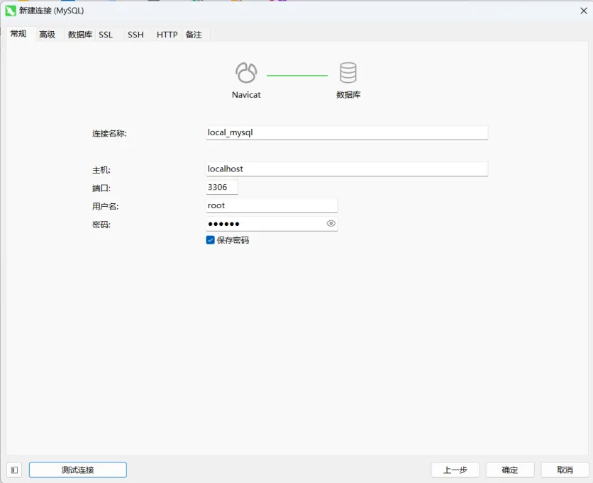Show password using the eye icon
This screenshot has width=593, height=483.
click(x=331, y=224)
